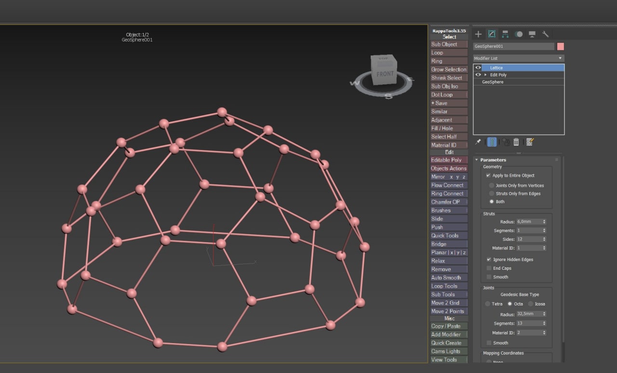Screen dimensions: 617x373
Task: Click the Shrink Select button
Action: 449,78
